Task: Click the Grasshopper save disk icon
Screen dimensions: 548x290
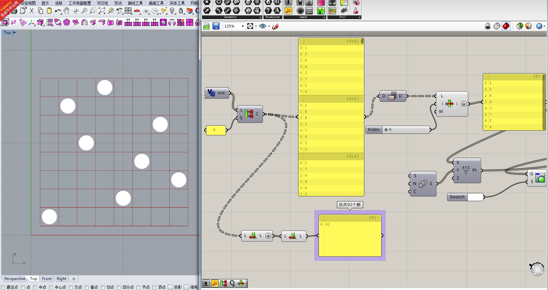Action: (x=216, y=26)
